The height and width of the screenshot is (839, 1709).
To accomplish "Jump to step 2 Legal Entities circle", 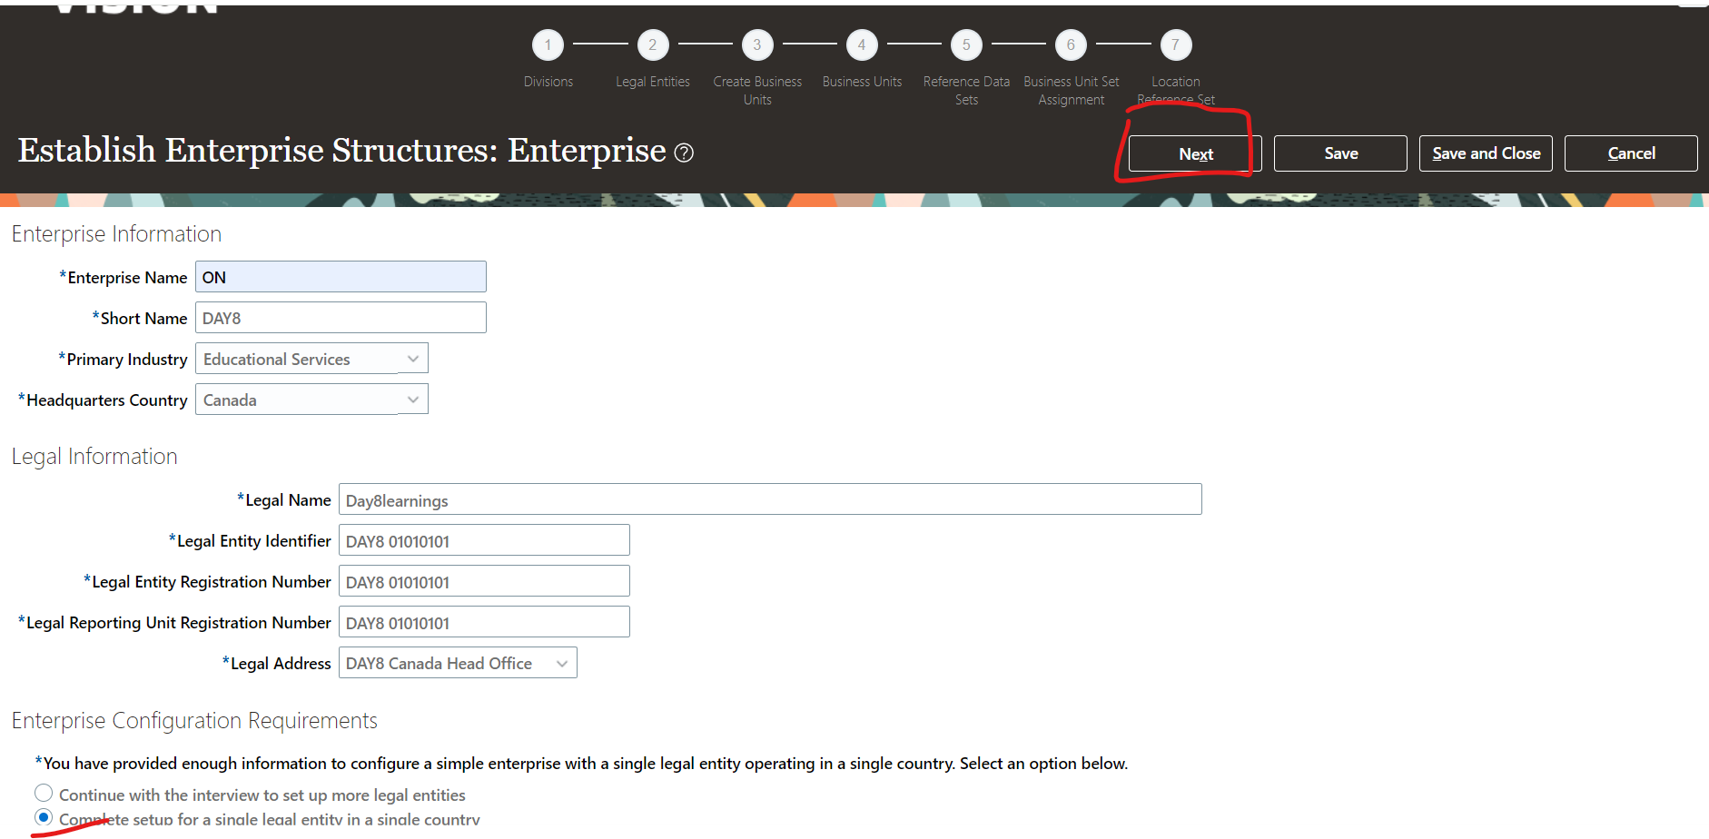I will (x=652, y=44).
